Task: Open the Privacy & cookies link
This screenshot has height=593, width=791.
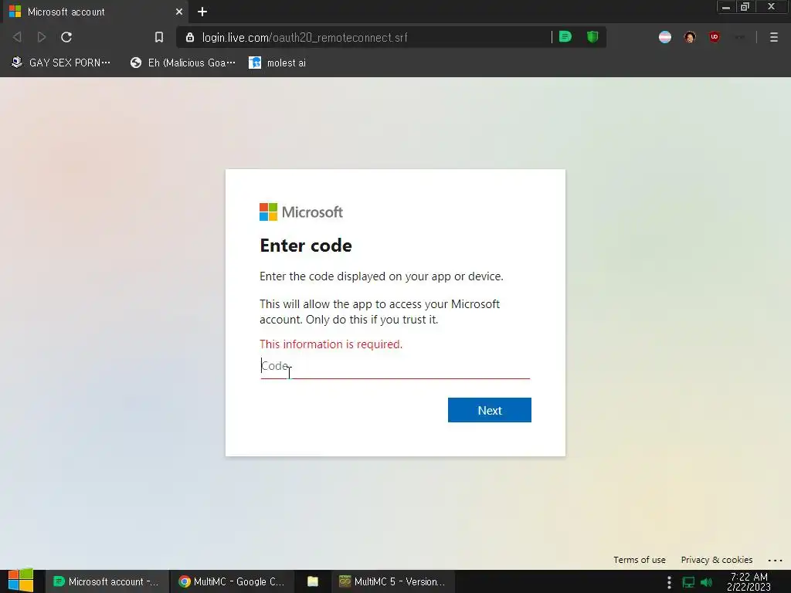Action: 716,560
